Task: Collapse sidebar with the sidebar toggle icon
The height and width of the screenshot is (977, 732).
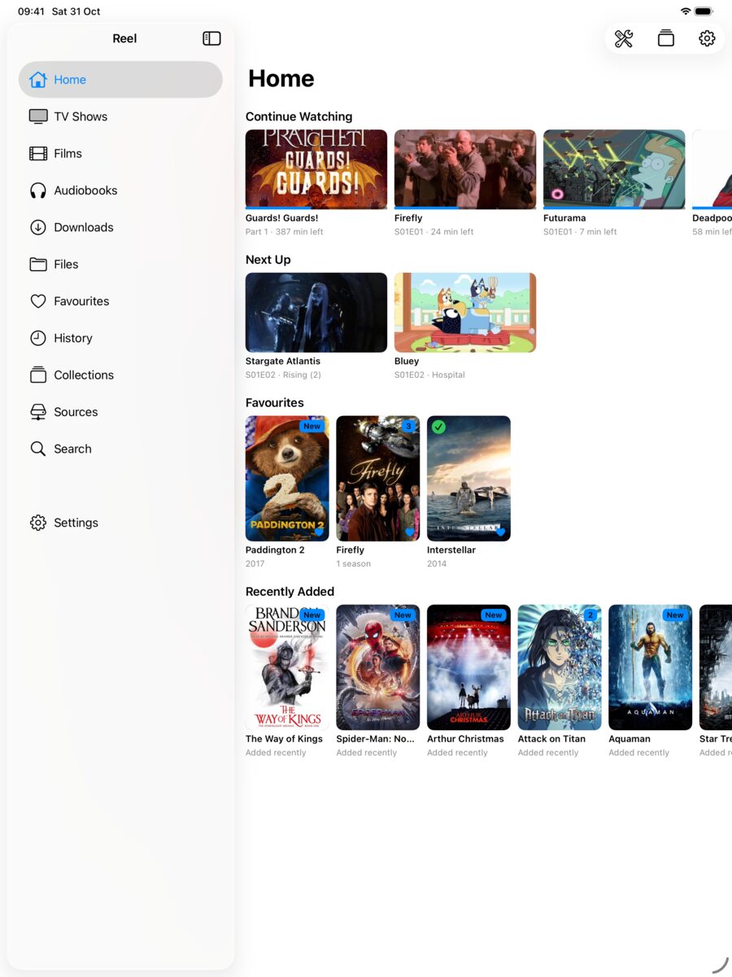Action: point(211,38)
